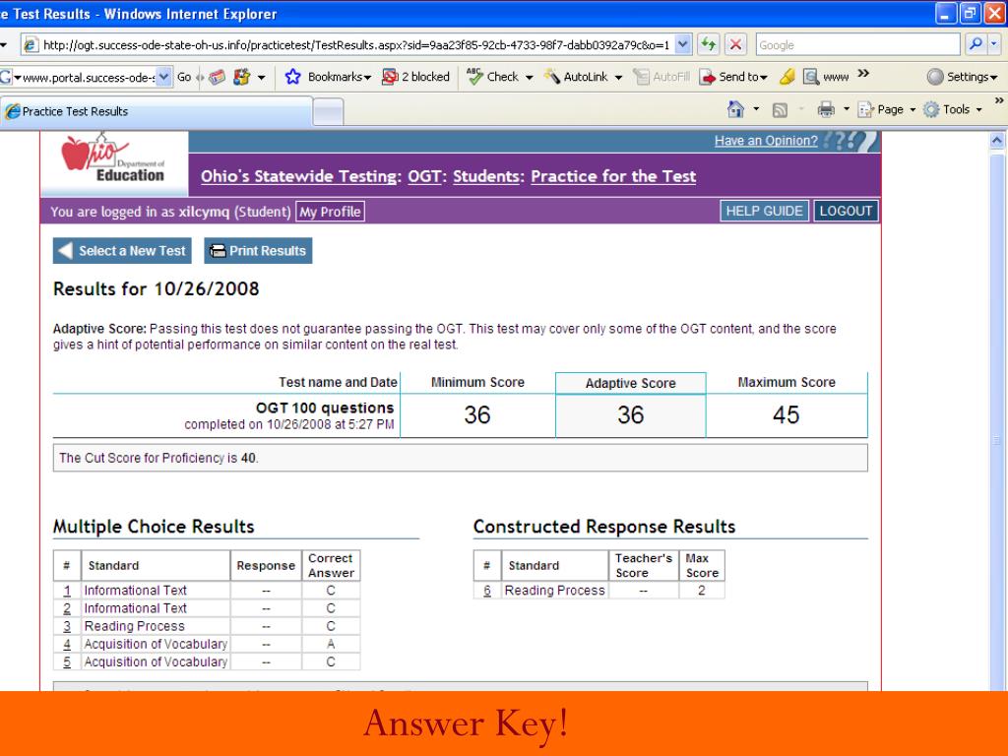
Task: Click the Have an Opinion? link
Action: click(766, 141)
